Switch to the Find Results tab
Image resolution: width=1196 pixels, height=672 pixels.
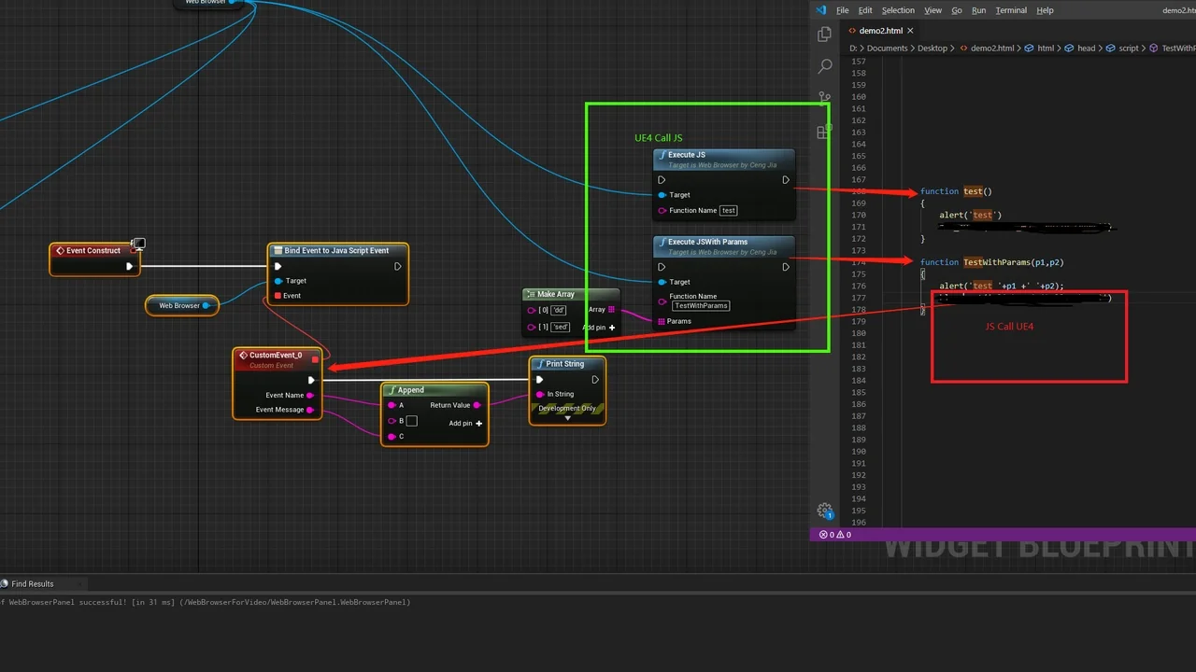33,583
